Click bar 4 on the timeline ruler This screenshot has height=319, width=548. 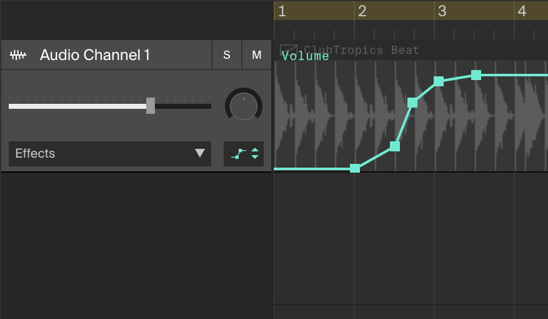pyautogui.click(x=522, y=11)
